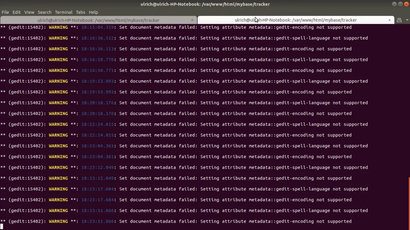This screenshot has height=230, width=410.
Task: Click 18:22:24.815 on the gedit-encoding line
Action: (x=98, y=135)
